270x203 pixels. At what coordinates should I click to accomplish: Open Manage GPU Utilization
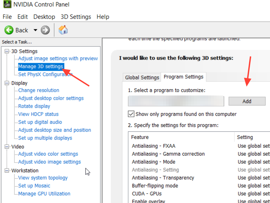(x=44, y=194)
